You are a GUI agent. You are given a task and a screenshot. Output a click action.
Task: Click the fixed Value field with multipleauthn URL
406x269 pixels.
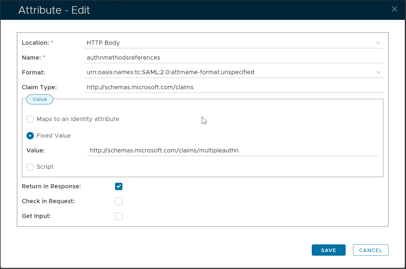click(233, 150)
